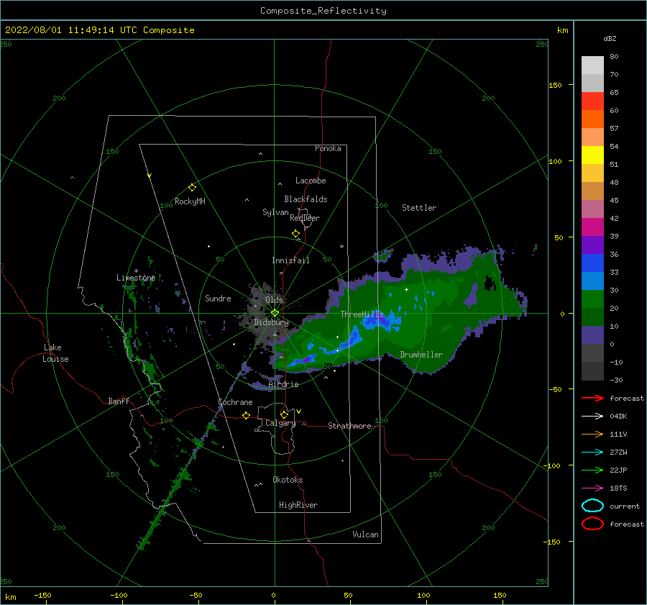This screenshot has width=647, height=605.
Task: Click the ThreeHills town label
Action: pyautogui.click(x=362, y=314)
